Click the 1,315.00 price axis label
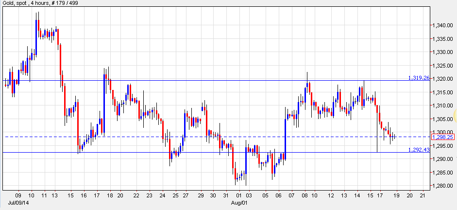This screenshot has width=457, height=210. coord(444,92)
